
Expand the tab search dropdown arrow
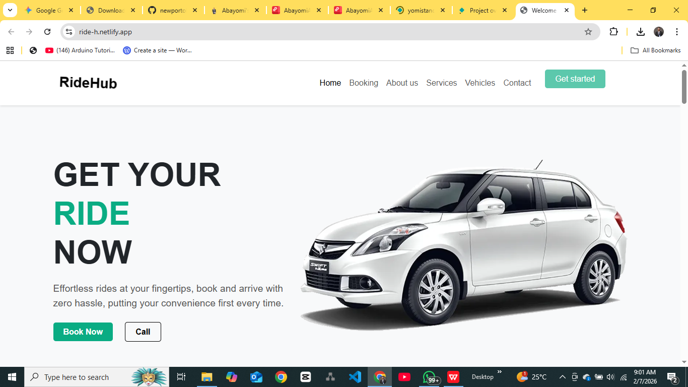click(10, 10)
